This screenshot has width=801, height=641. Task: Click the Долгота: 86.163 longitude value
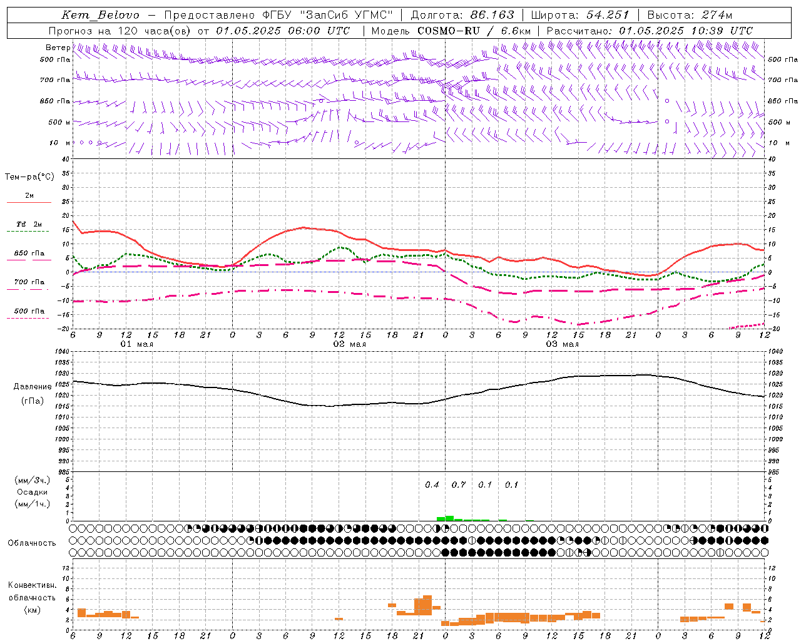tap(462, 15)
